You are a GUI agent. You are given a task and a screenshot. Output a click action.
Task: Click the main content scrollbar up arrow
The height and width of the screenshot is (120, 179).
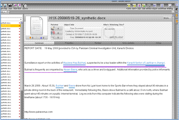tap(173, 15)
